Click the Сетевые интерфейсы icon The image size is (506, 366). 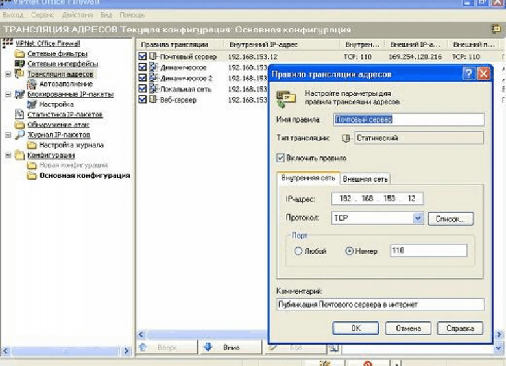click(19, 64)
